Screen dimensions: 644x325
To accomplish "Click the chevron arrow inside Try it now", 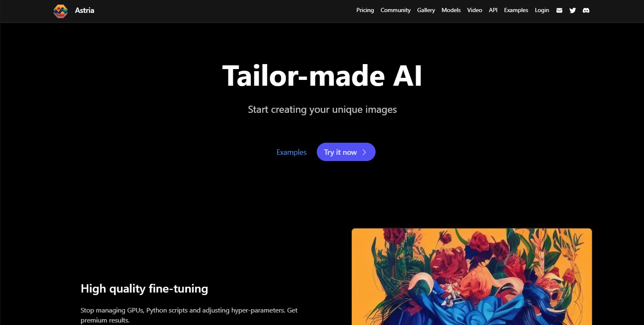I will point(364,152).
